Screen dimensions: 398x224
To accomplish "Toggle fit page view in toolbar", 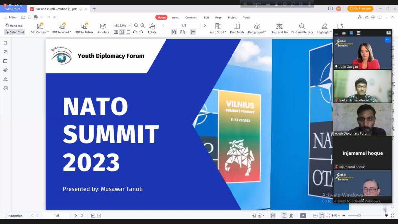I will pos(122,32).
